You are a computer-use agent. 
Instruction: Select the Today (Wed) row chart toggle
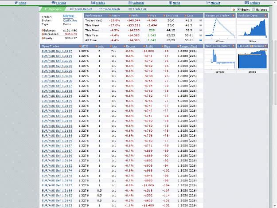click(200, 20)
